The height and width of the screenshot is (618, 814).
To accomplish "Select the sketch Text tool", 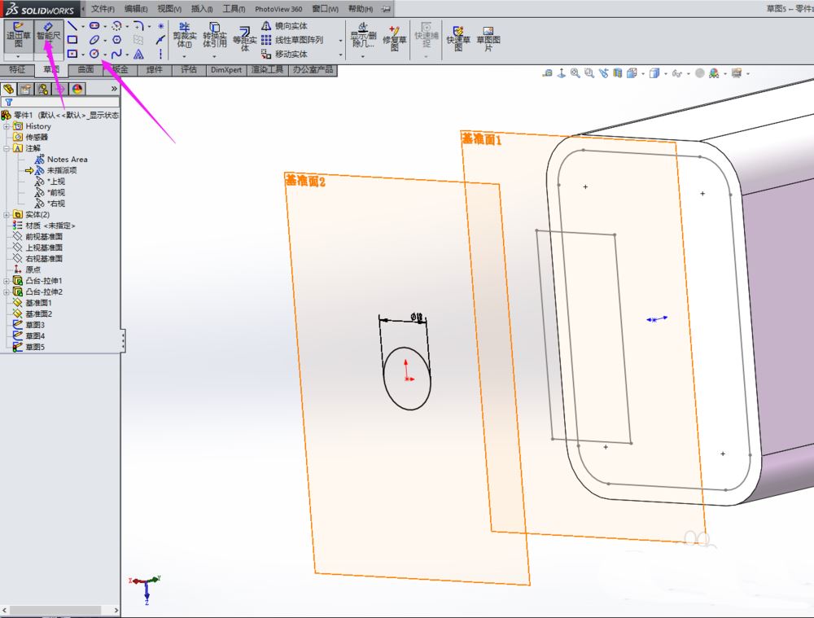I will [138, 54].
